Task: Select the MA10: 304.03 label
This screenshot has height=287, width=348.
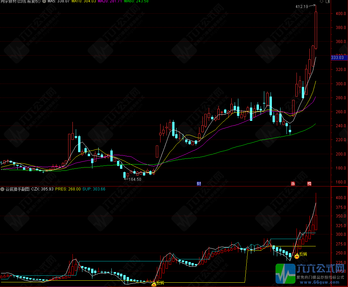Action: pos(84,1)
